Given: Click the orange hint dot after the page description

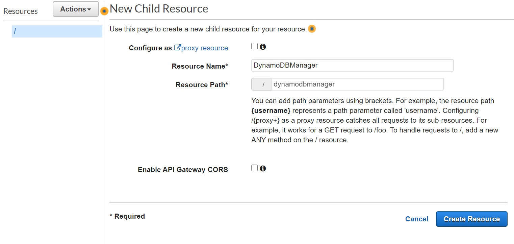Looking at the screenshot, I should [x=312, y=29].
